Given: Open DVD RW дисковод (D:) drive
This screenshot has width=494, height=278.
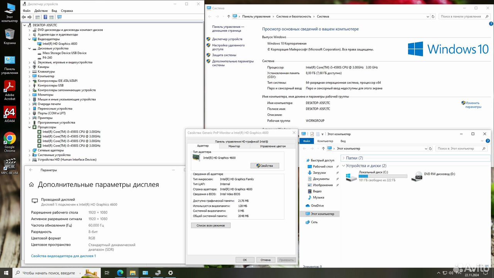Looking at the screenshot, I should coord(433,176).
